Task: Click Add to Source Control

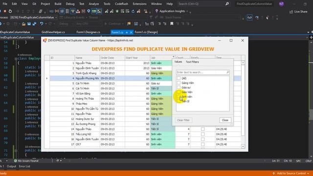Action: pyautogui.click(x=291, y=174)
